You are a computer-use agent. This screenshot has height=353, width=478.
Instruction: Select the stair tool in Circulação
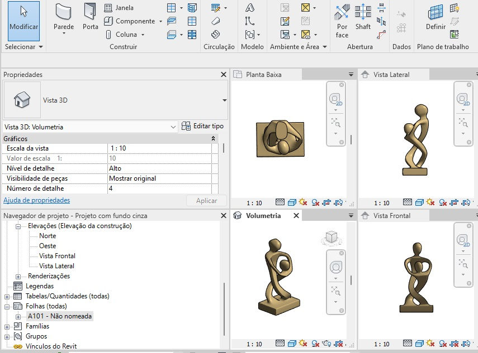click(216, 34)
